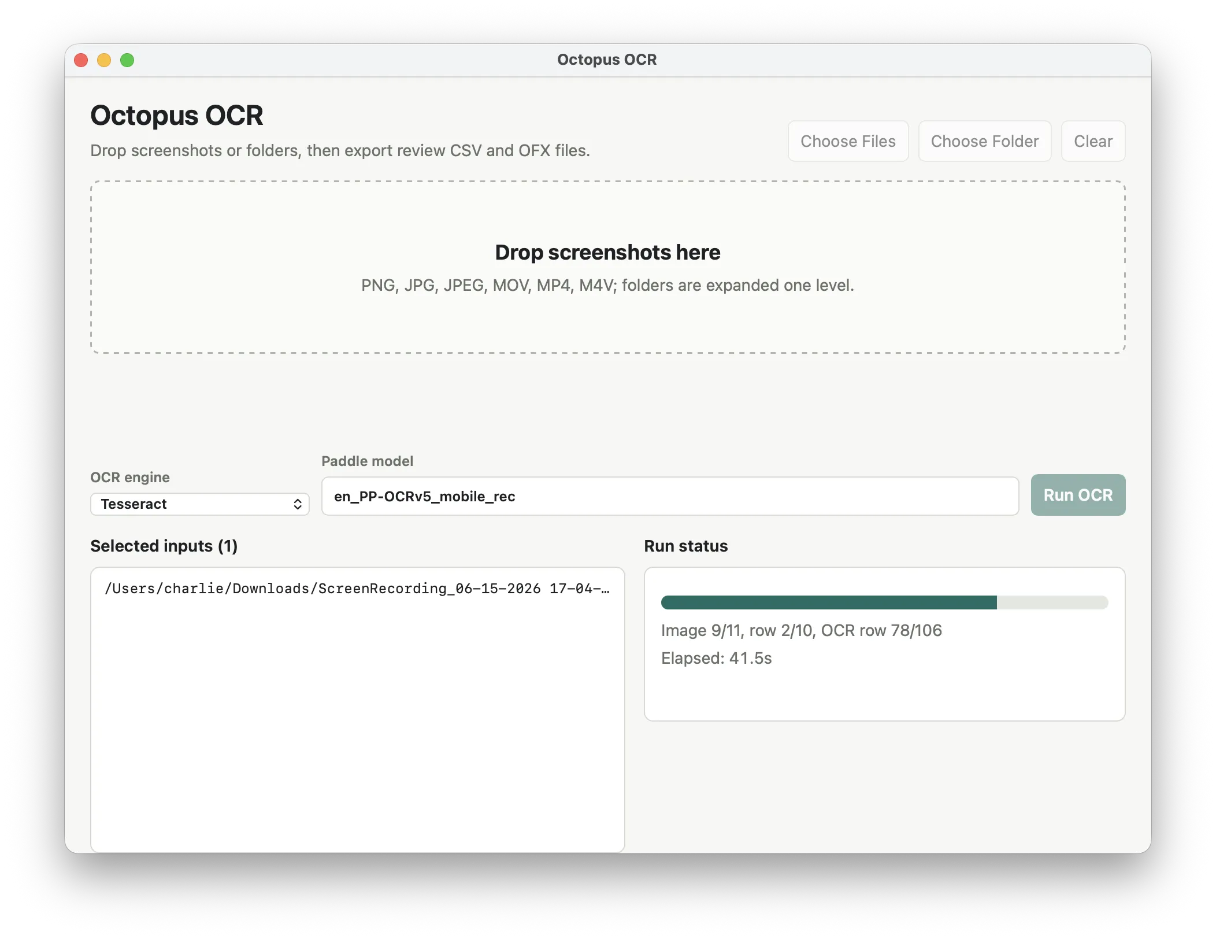Open the Choose Folder dialog
Image resolution: width=1216 pixels, height=939 pixels.
click(984, 141)
